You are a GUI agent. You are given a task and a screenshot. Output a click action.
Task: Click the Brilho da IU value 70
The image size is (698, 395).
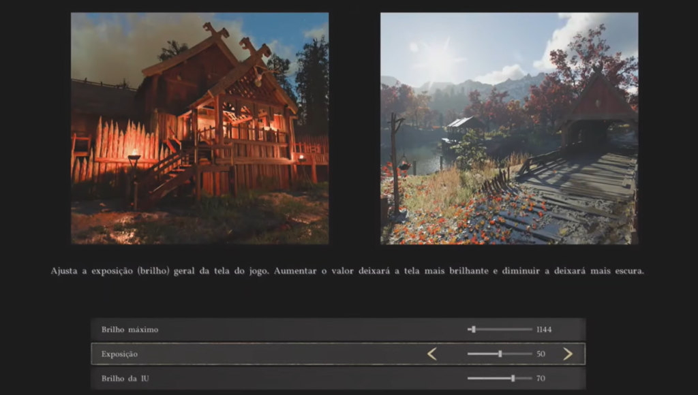coord(541,379)
